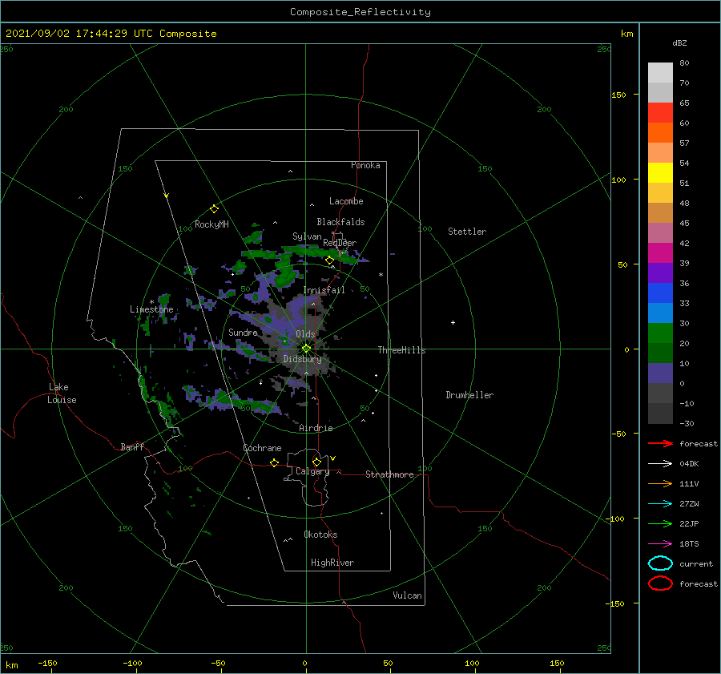Click the yellow diamond marker in Calgary
The height and width of the screenshot is (674, 721).
[x=316, y=462]
